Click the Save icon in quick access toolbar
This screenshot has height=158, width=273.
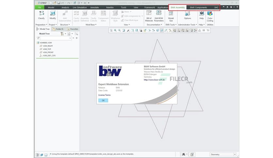point(59,3)
